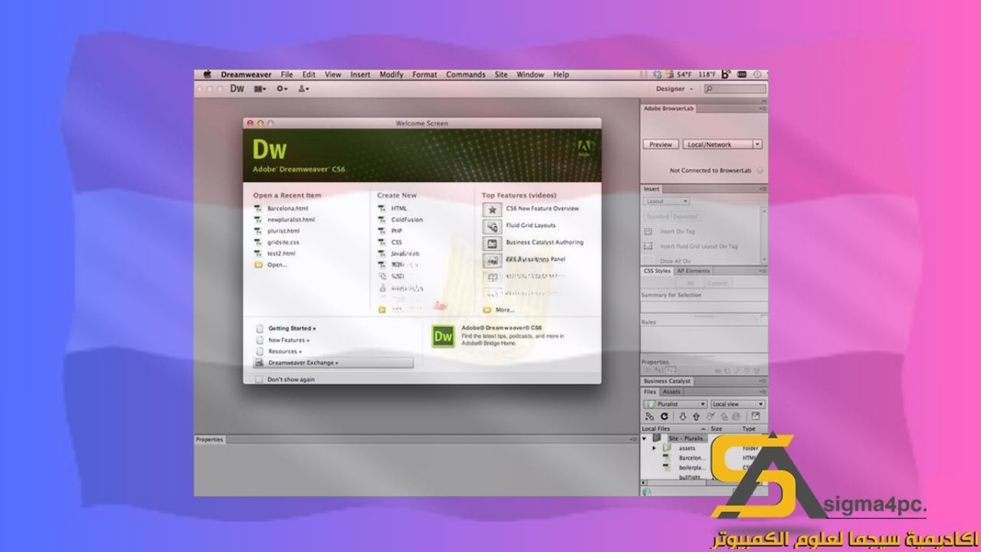Select the Business Catalyst panel tab

point(667,381)
